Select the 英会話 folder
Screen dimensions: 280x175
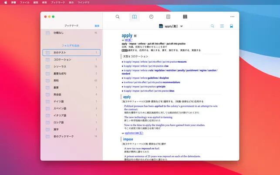click(71, 94)
